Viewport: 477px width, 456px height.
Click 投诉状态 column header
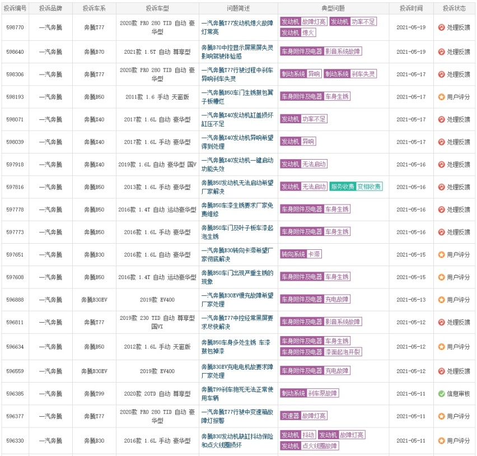pyautogui.click(x=454, y=8)
